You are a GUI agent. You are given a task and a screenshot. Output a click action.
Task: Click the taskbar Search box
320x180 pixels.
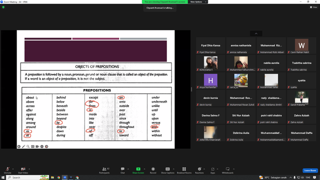click(28, 177)
